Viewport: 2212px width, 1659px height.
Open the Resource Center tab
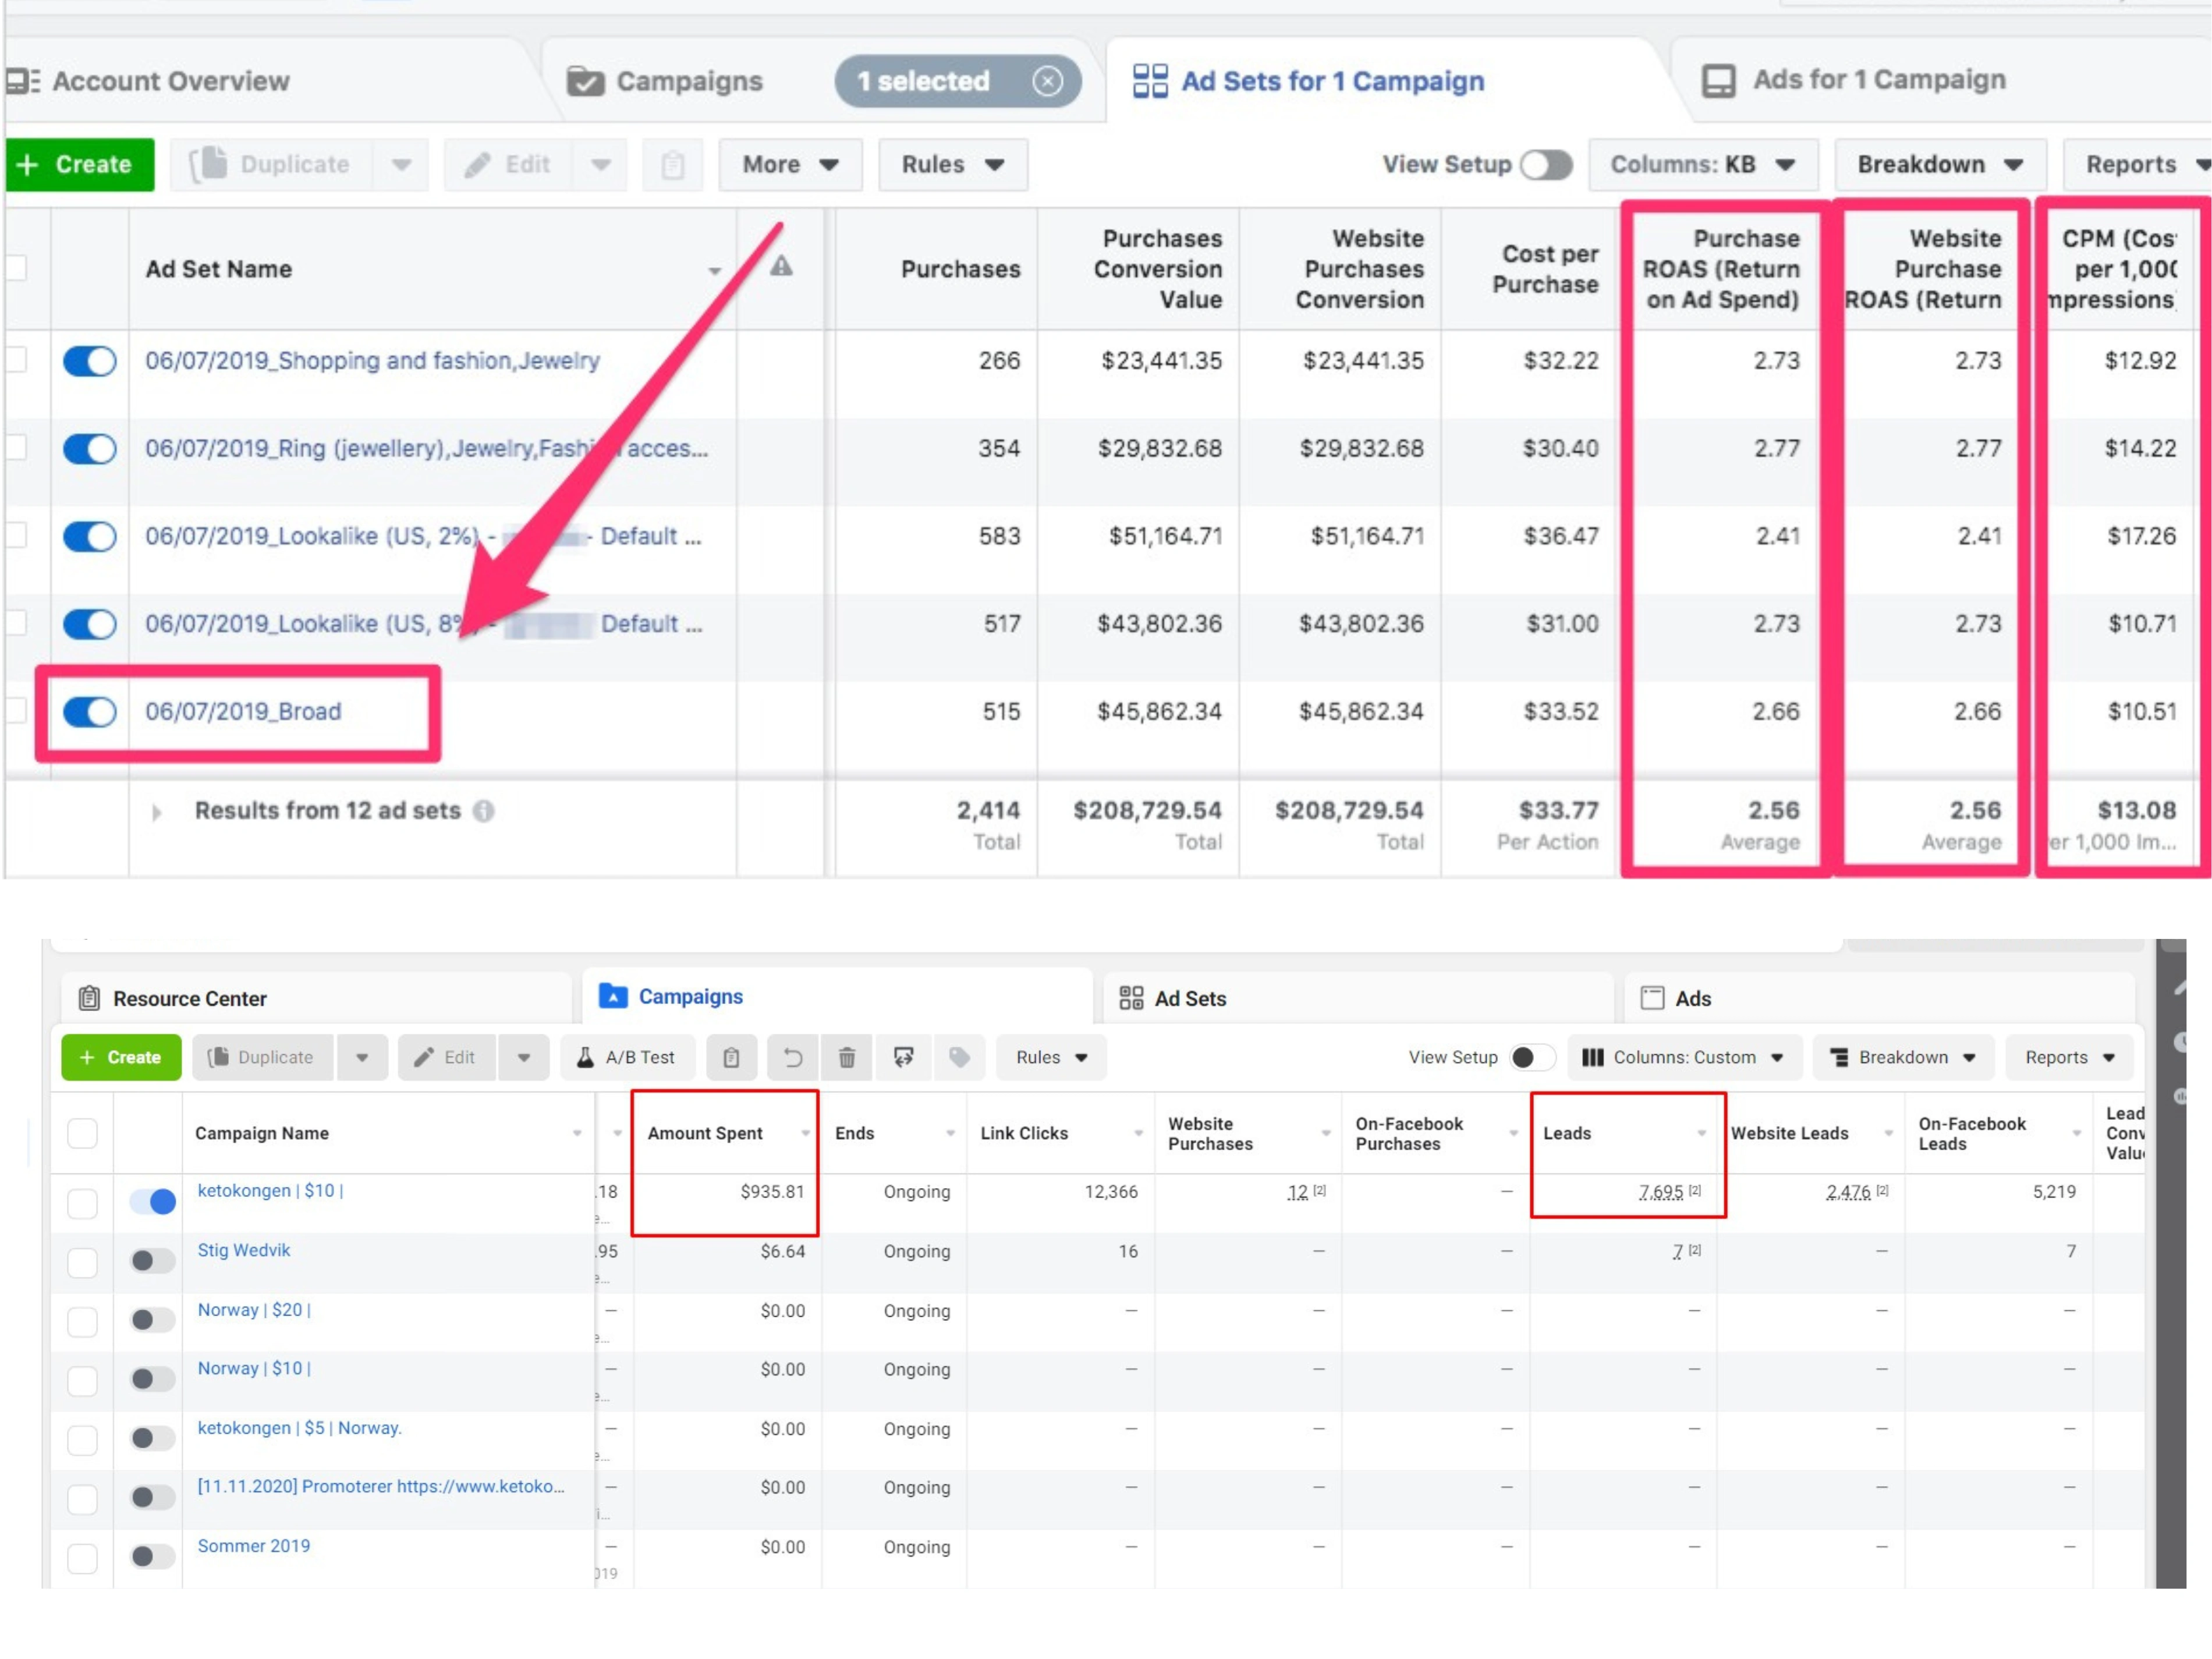click(x=189, y=998)
